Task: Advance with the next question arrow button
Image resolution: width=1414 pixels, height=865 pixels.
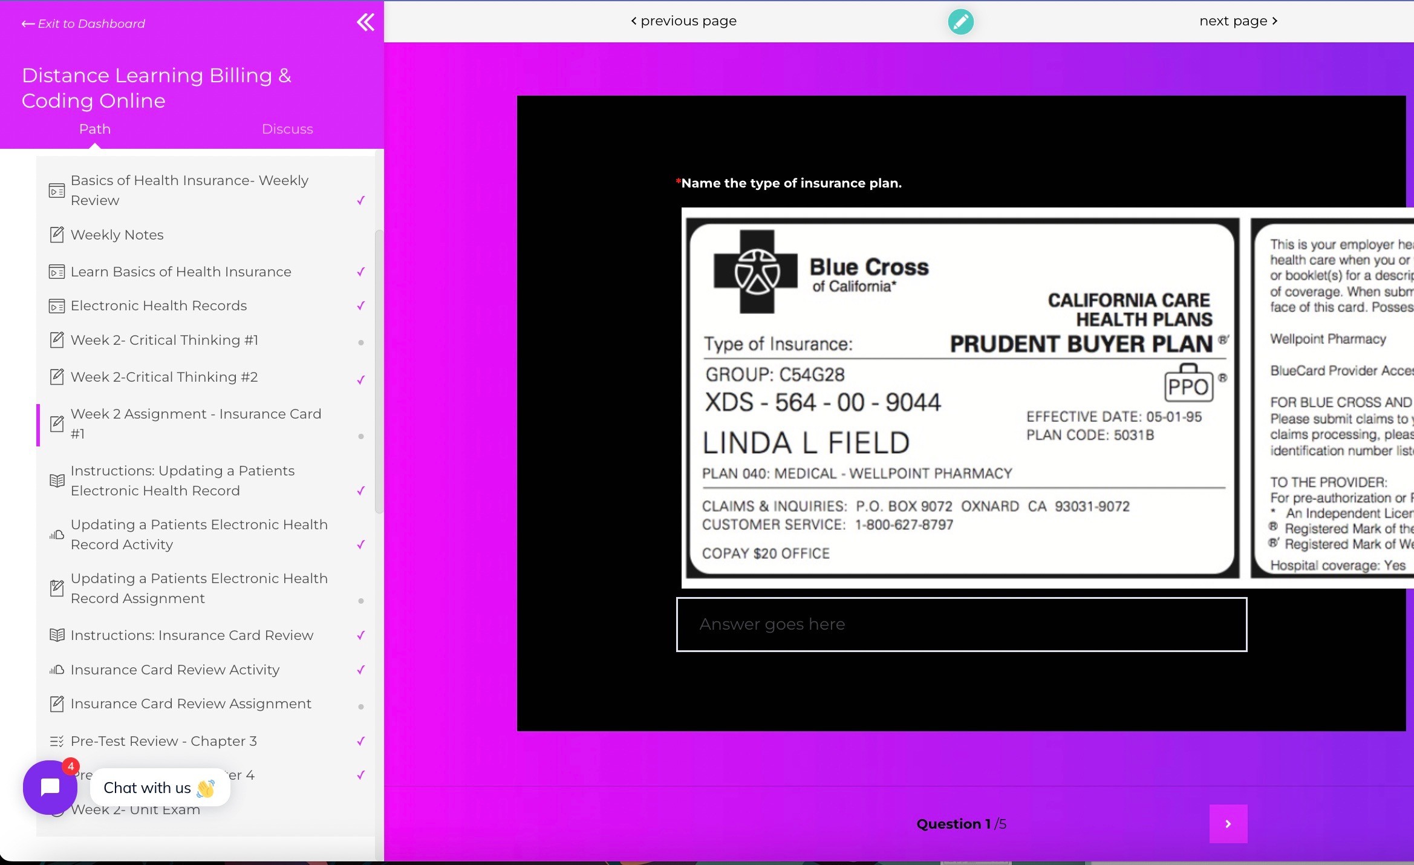Action: [x=1228, y=823]
